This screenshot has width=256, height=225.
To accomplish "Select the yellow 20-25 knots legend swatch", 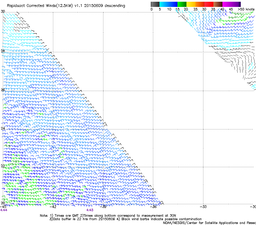I will [x=191, y=4].
